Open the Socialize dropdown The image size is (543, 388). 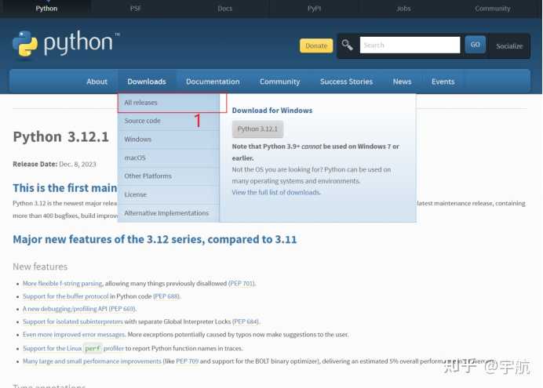coord(509,46)
